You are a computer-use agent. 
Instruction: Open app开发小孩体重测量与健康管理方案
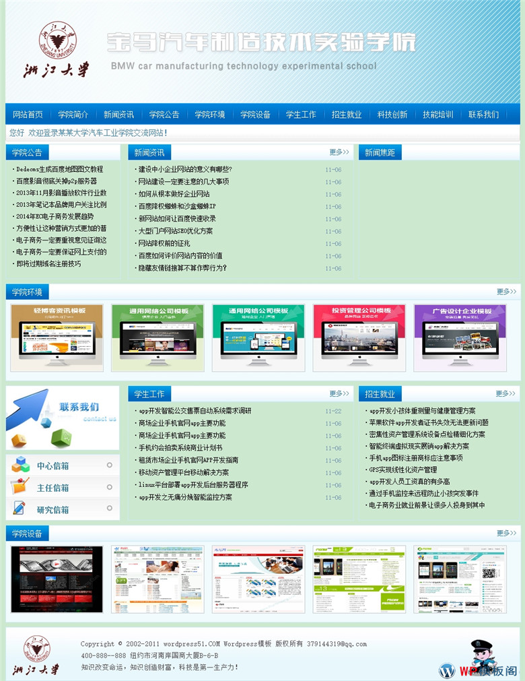[x=423, y=410]
